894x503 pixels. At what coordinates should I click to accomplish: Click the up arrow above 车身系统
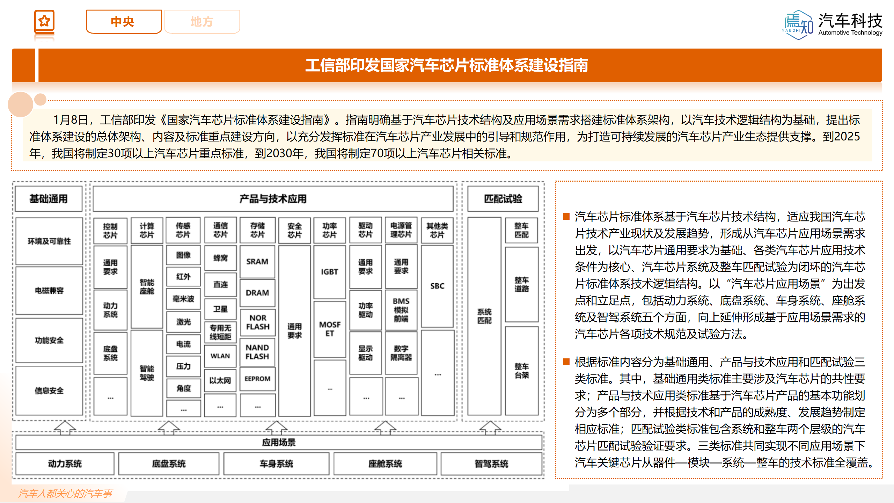coord(277,427)
